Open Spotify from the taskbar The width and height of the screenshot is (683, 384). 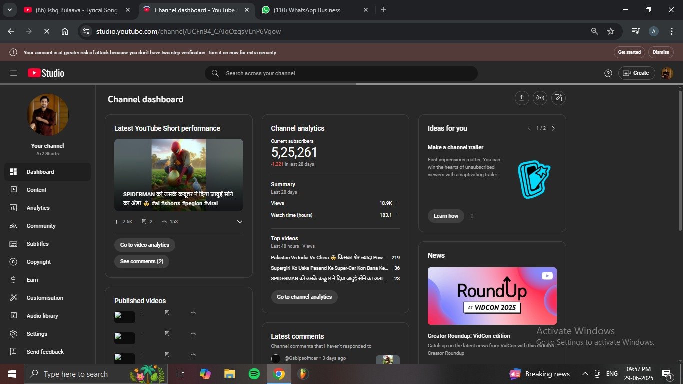254,374
